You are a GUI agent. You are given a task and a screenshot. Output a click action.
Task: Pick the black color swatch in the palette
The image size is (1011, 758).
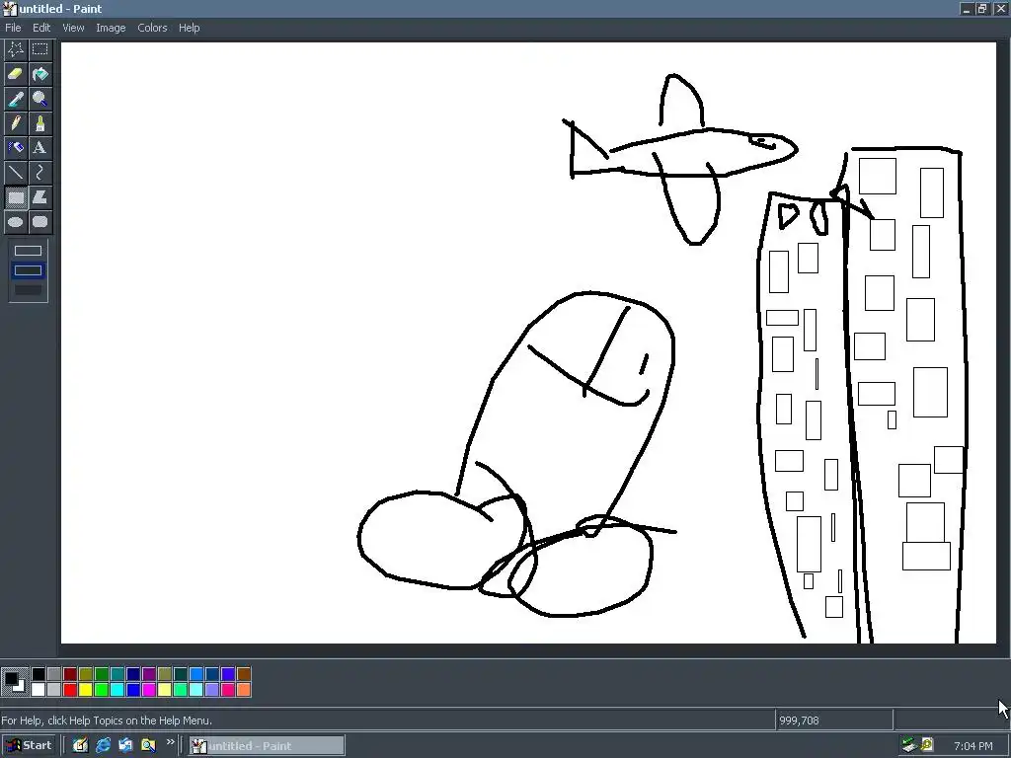click(39, 674)
